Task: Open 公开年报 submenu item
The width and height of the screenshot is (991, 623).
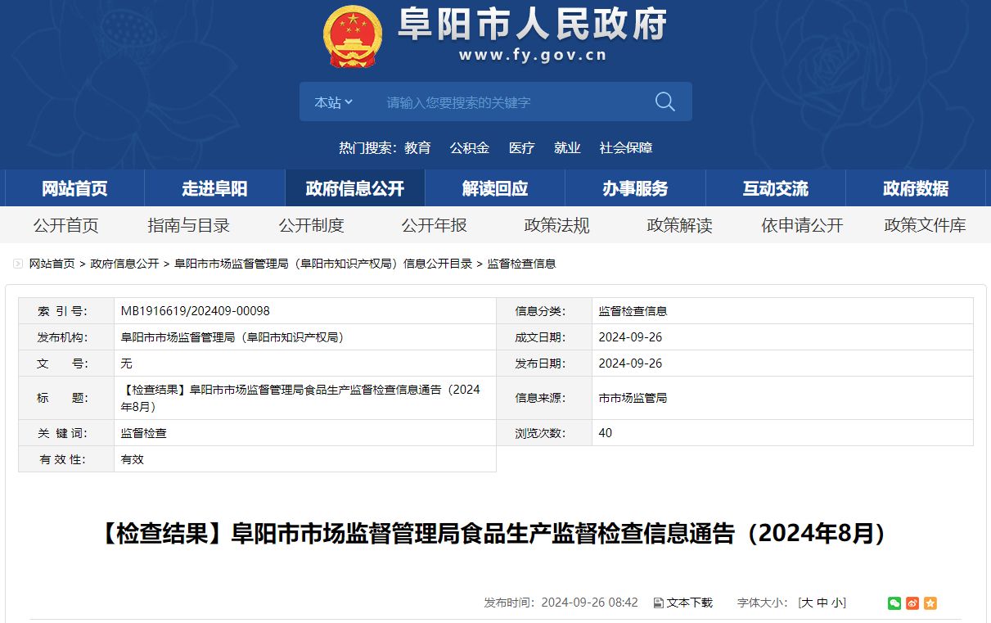Action: 434,225
